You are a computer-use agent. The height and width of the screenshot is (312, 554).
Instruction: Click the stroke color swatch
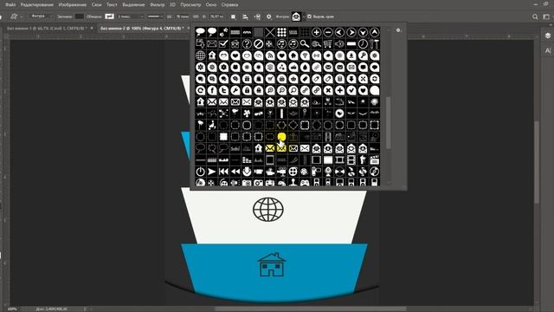tap(110, 16)
